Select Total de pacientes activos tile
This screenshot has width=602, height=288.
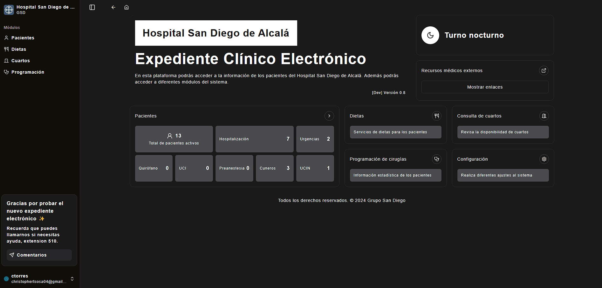point(174,139)
